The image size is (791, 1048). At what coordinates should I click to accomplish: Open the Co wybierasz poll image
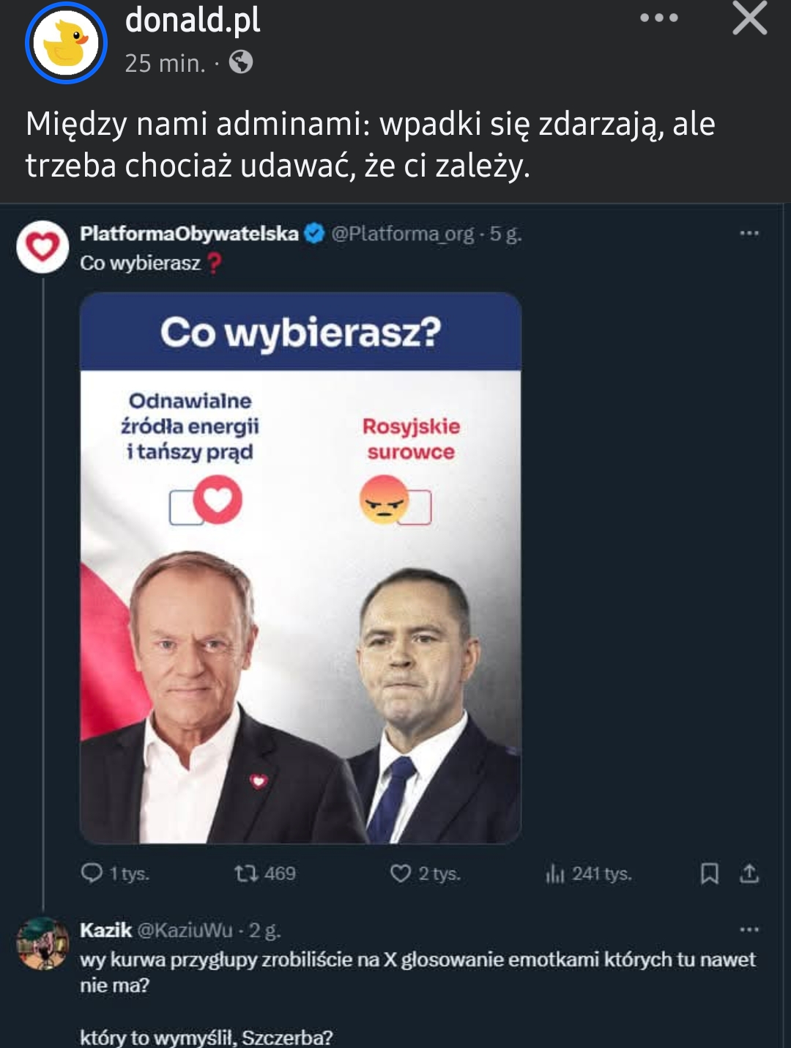coord(300,568)
